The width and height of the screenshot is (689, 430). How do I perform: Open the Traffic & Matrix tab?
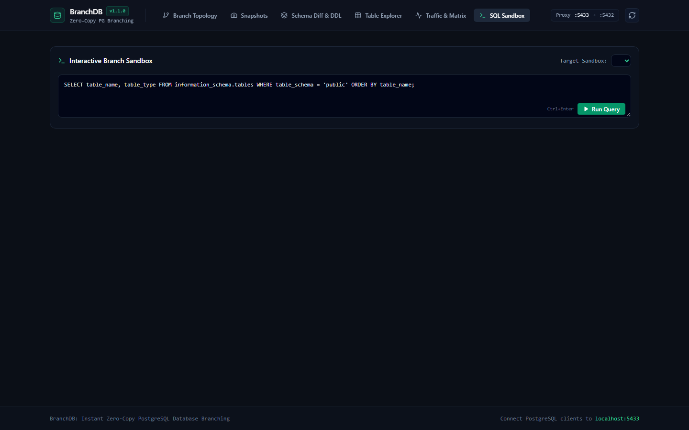click(x=441, y=15)
